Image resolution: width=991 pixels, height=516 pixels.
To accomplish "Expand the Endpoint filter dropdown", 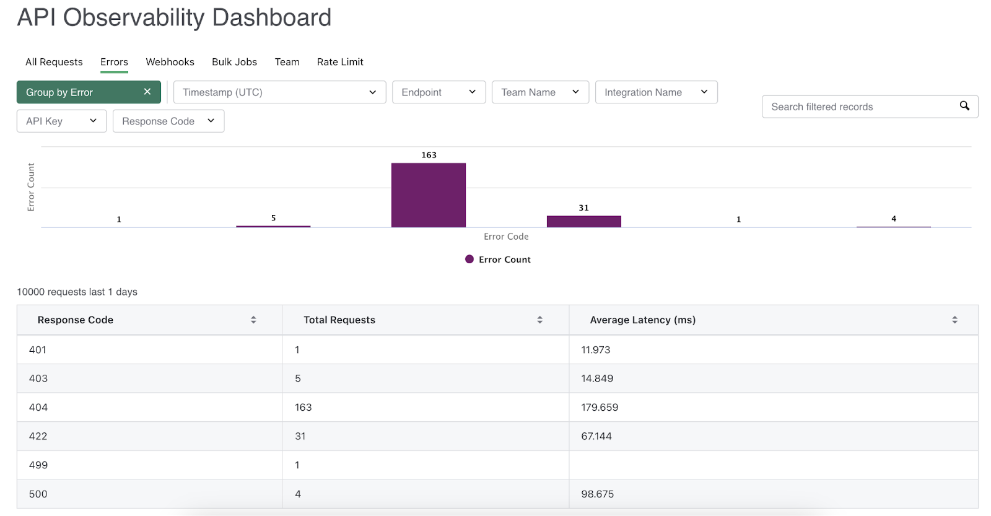I will (439, 92).
